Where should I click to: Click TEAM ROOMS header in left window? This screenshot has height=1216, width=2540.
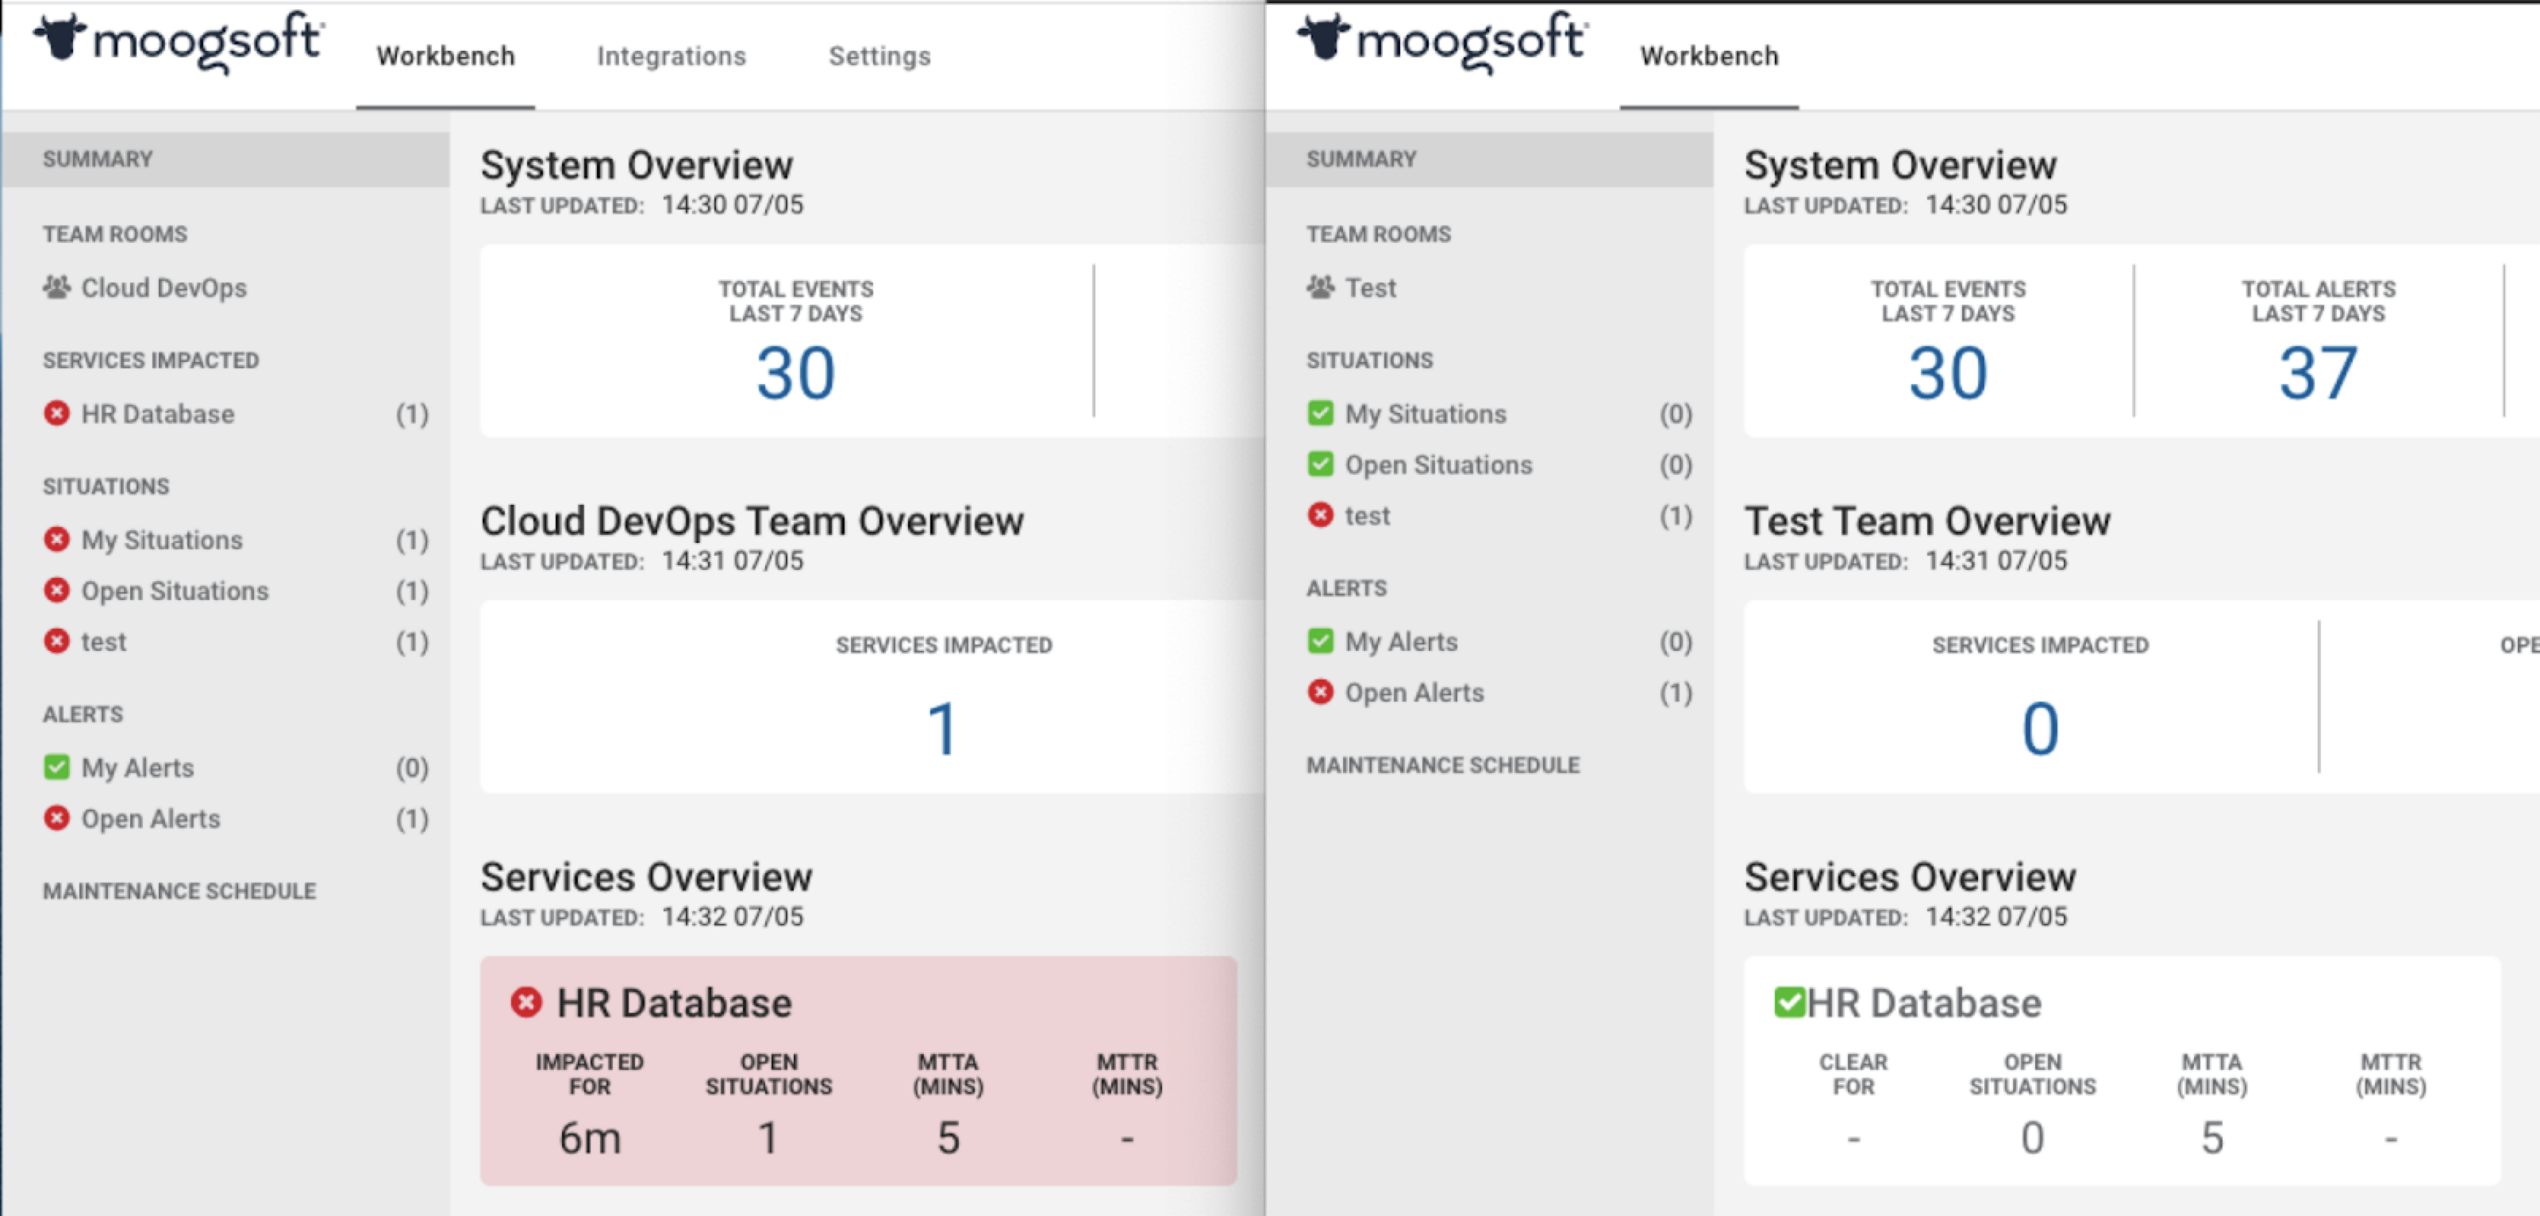point(114,235)
